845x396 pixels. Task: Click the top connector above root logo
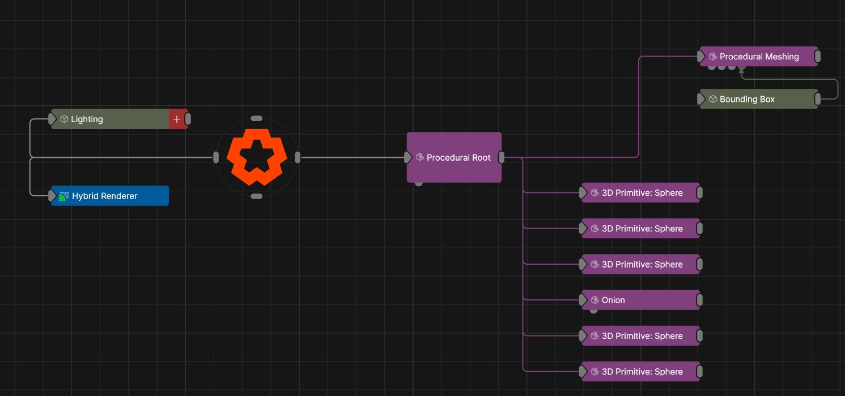tap(257, 118)
